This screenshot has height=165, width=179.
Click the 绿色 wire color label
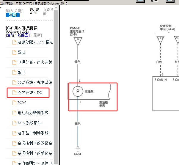pos(77,62)
